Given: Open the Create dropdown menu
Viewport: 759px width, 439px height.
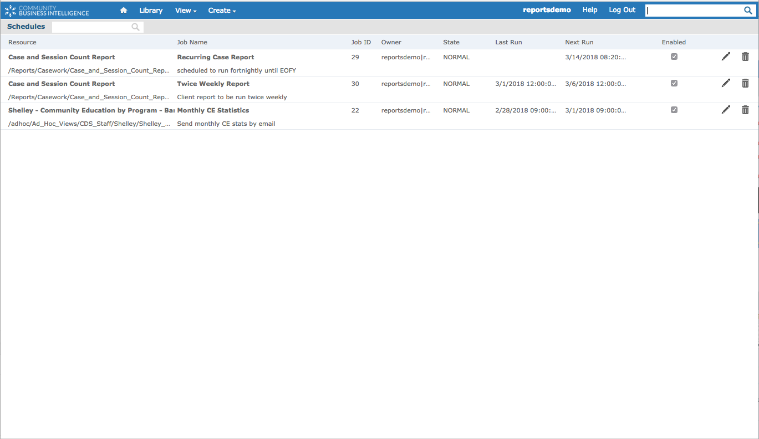Looking at the screenshot, I should 222,10.
